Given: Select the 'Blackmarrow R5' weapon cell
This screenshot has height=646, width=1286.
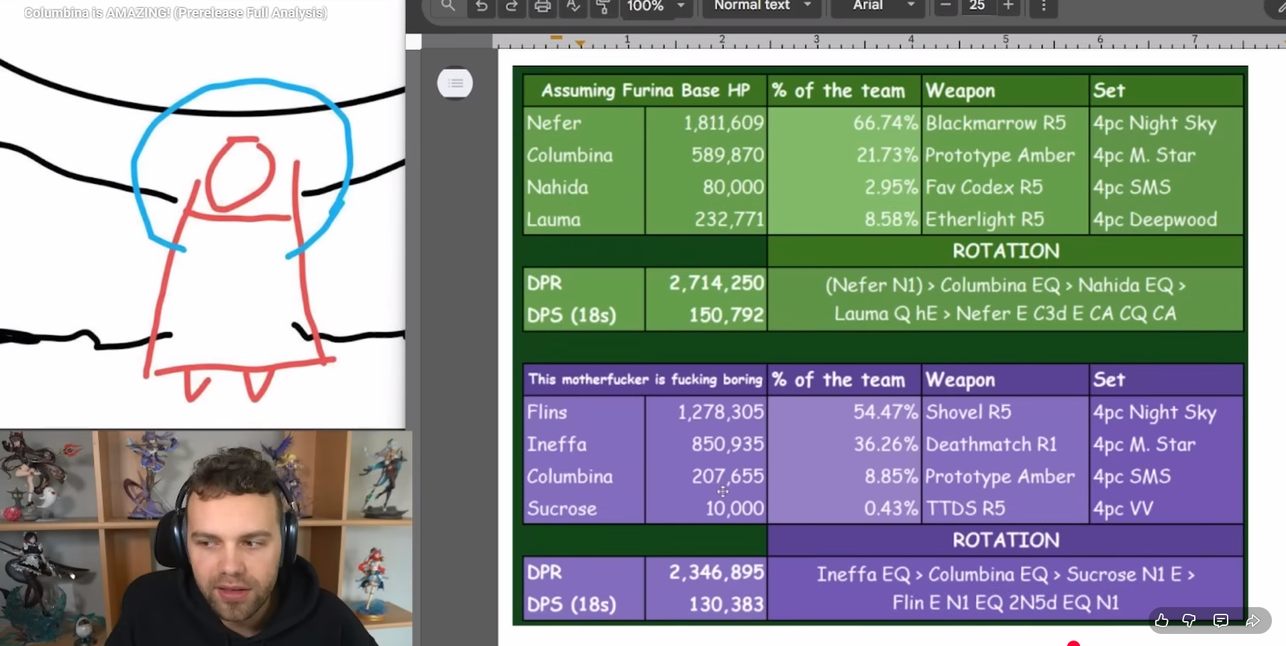Looking at the screenshot, I should [x=1006, y=123].
